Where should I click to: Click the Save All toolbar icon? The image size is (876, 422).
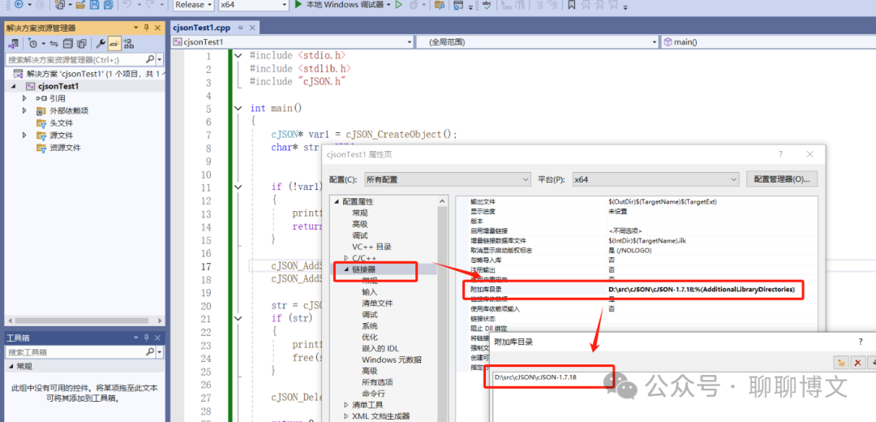click(108, 5)
